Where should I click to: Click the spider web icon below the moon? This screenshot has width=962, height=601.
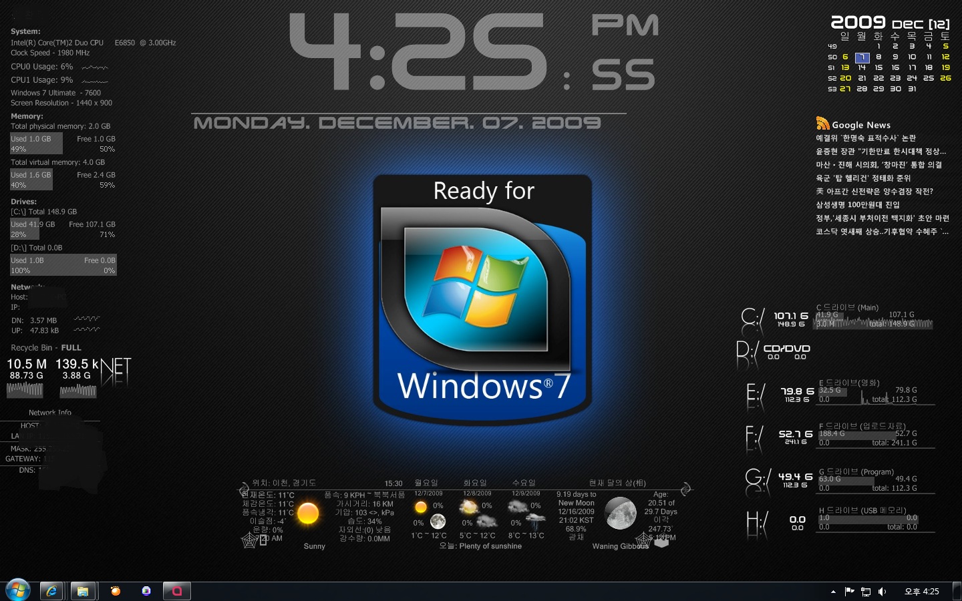(x=643, y=540)
